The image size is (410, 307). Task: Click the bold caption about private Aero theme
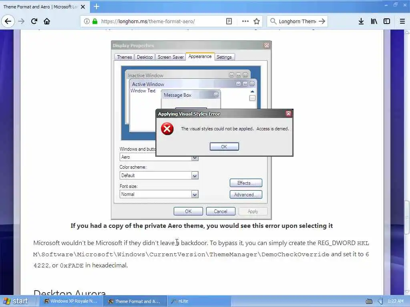202,226
